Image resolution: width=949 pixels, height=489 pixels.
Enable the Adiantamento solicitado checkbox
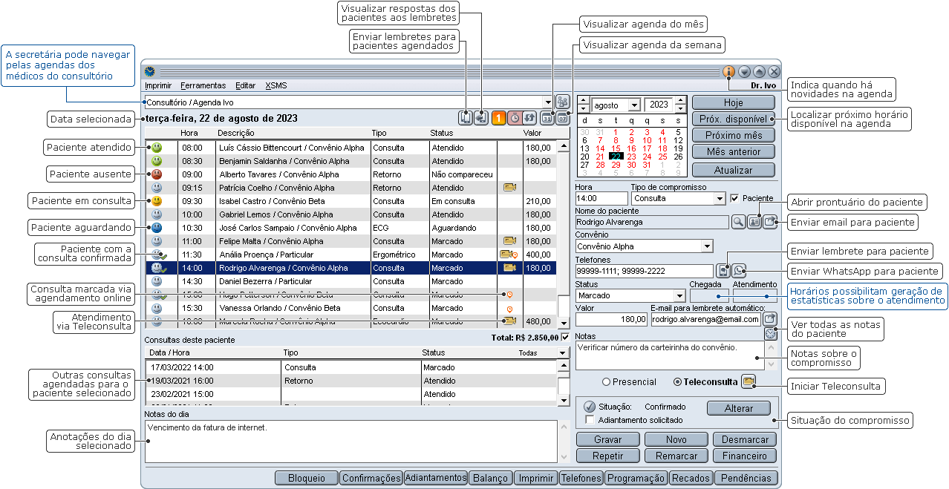tap(590, 420)
